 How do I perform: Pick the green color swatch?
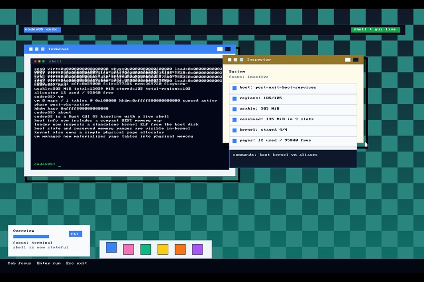[x=146, y=249]
